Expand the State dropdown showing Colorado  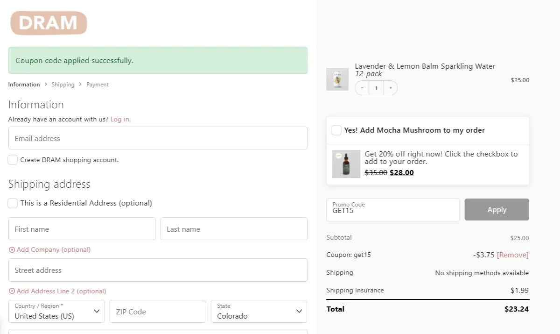(259, 312)
